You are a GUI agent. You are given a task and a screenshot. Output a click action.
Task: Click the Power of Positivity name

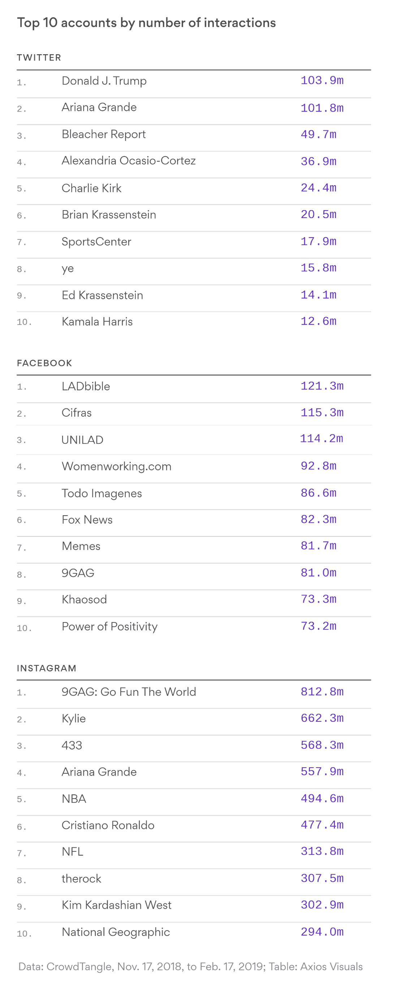coord(109,626)
